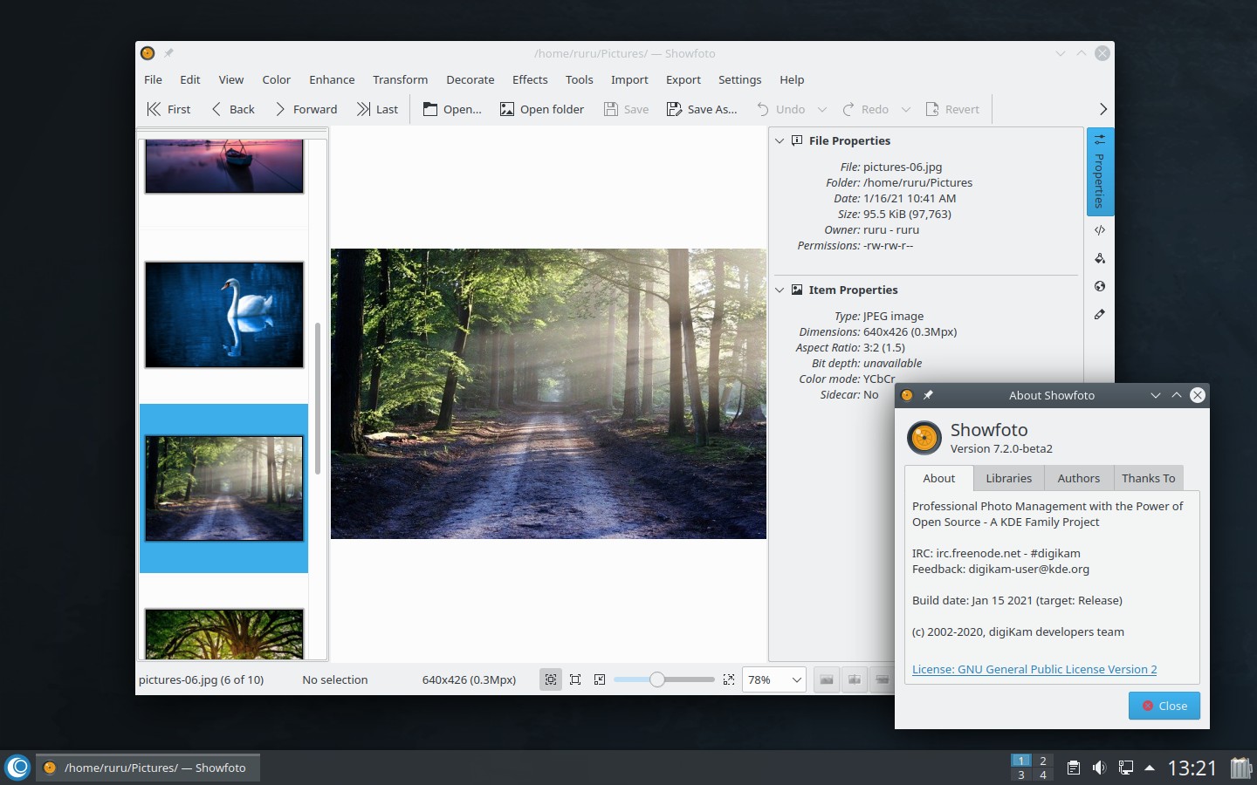Toggle the fit to window button
1257x785 pixels.
[551, 679]
